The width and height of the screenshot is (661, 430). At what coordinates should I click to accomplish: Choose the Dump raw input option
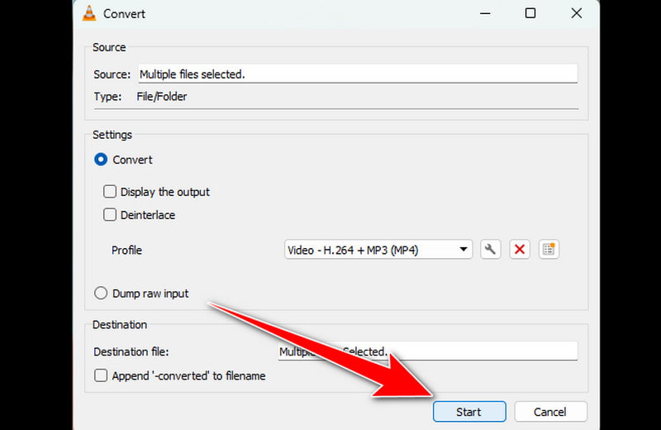tap(102, 293)
